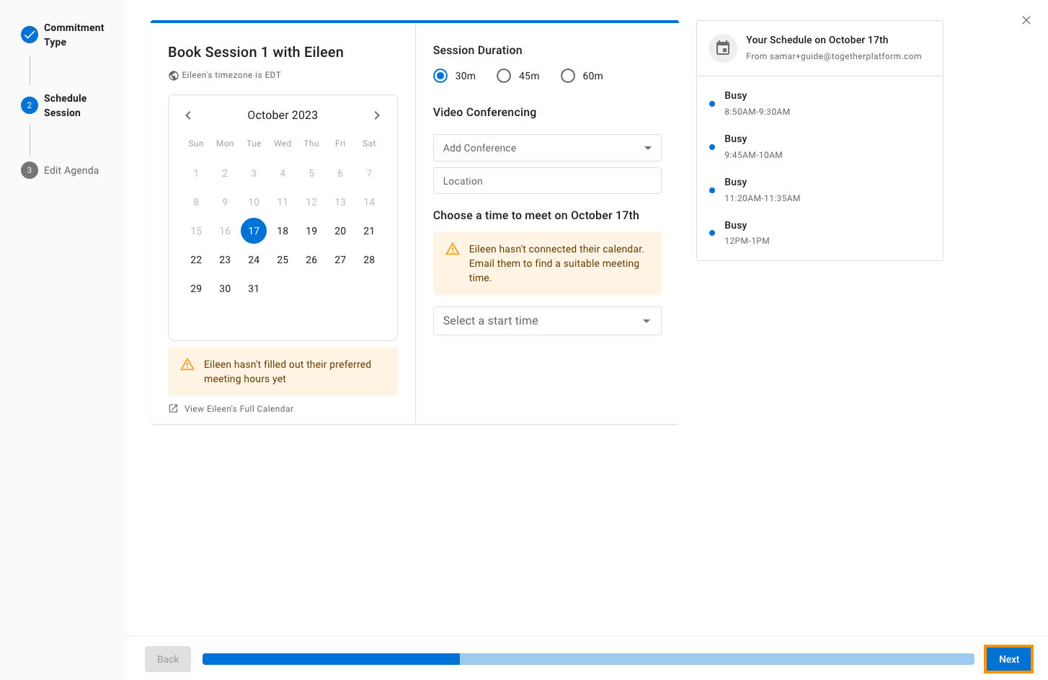Select October 31 on the calendar
The image size is (1048, 680).
pos(254,288)
